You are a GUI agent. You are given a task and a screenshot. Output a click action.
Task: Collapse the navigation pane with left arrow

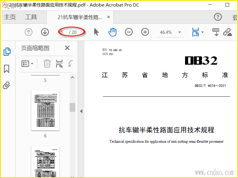81,112
